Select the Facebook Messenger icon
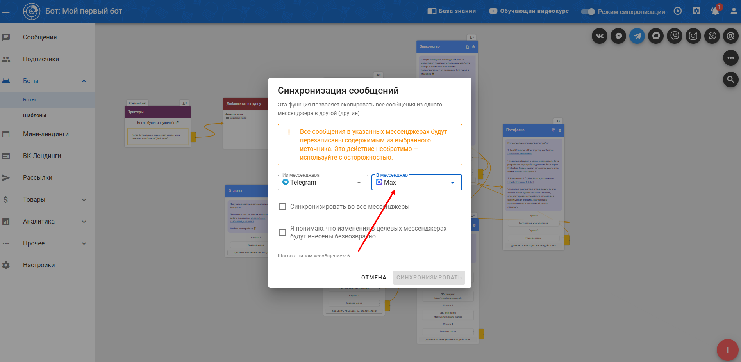The width and height of the screenshot is (741, 362). (618, 36)
